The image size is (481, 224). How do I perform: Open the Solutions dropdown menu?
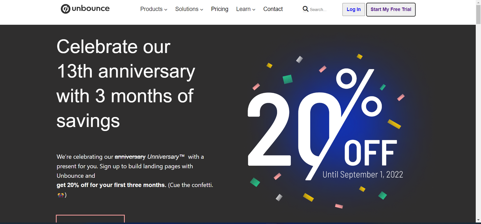pos(189,9)
